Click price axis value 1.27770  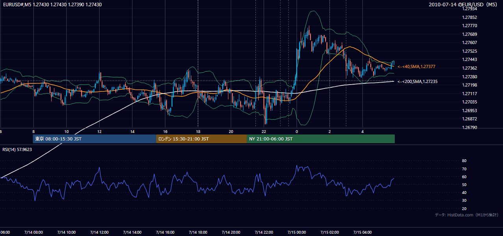tap(470, 26)
